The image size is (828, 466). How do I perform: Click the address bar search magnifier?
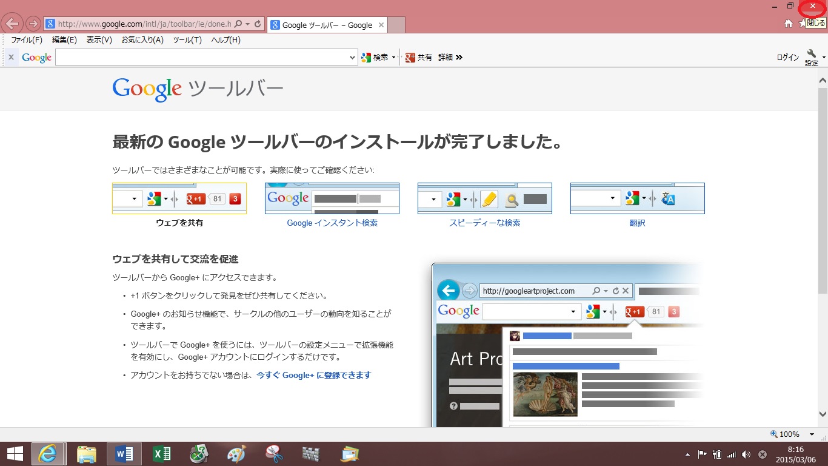(x=238, y=24)
